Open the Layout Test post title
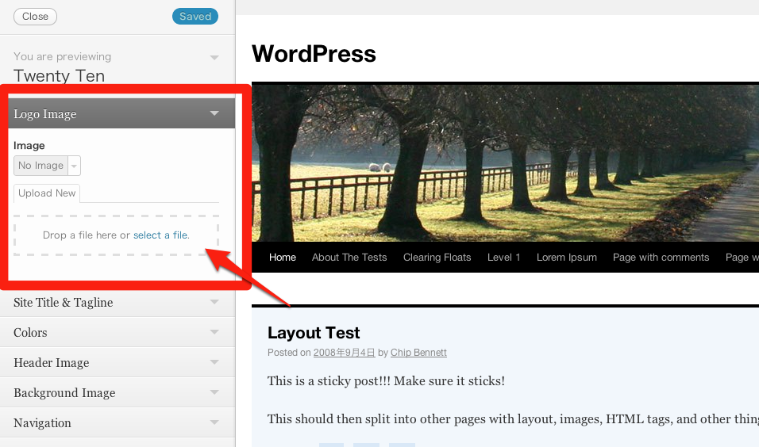759x447 pixels. (x=314, y=333)
